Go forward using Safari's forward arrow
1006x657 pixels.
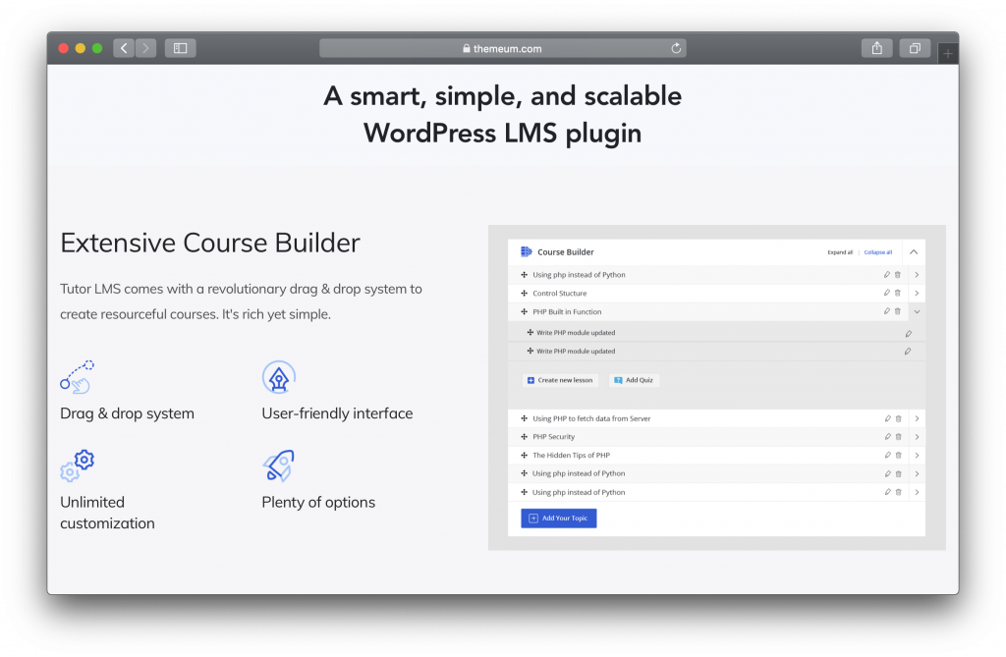pyautogui.click(x=145, y=48)
